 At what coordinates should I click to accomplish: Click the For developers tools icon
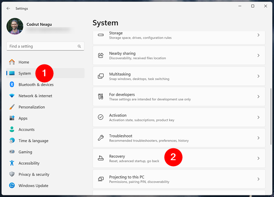[101, 97]
